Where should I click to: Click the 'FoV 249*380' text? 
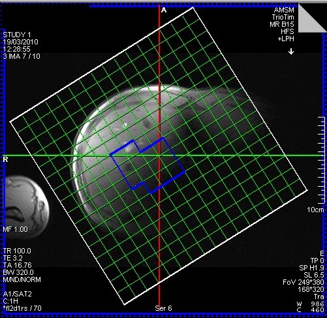(x=304, y=282)
